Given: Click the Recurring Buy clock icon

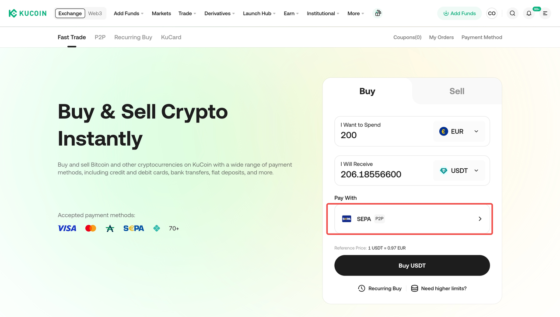Looking at the screenshot, I should pyautogui.click(x=361, y=289).
